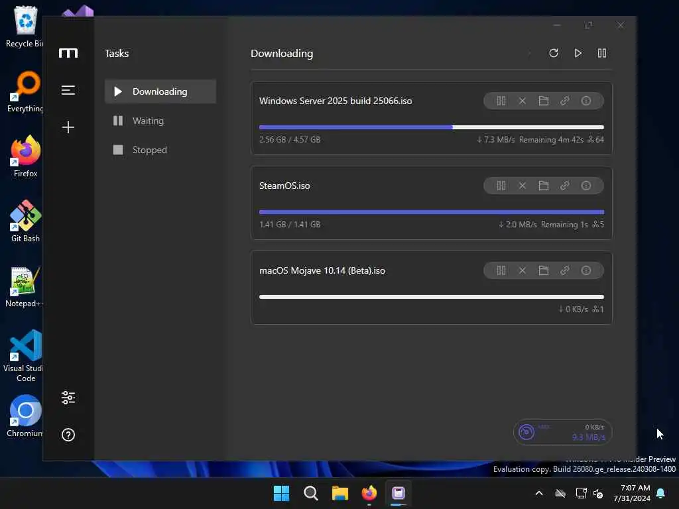Click the Motrix logo in sidebar
The height and width of the screenshot is (509, 679).
click(x=68, y=53)
